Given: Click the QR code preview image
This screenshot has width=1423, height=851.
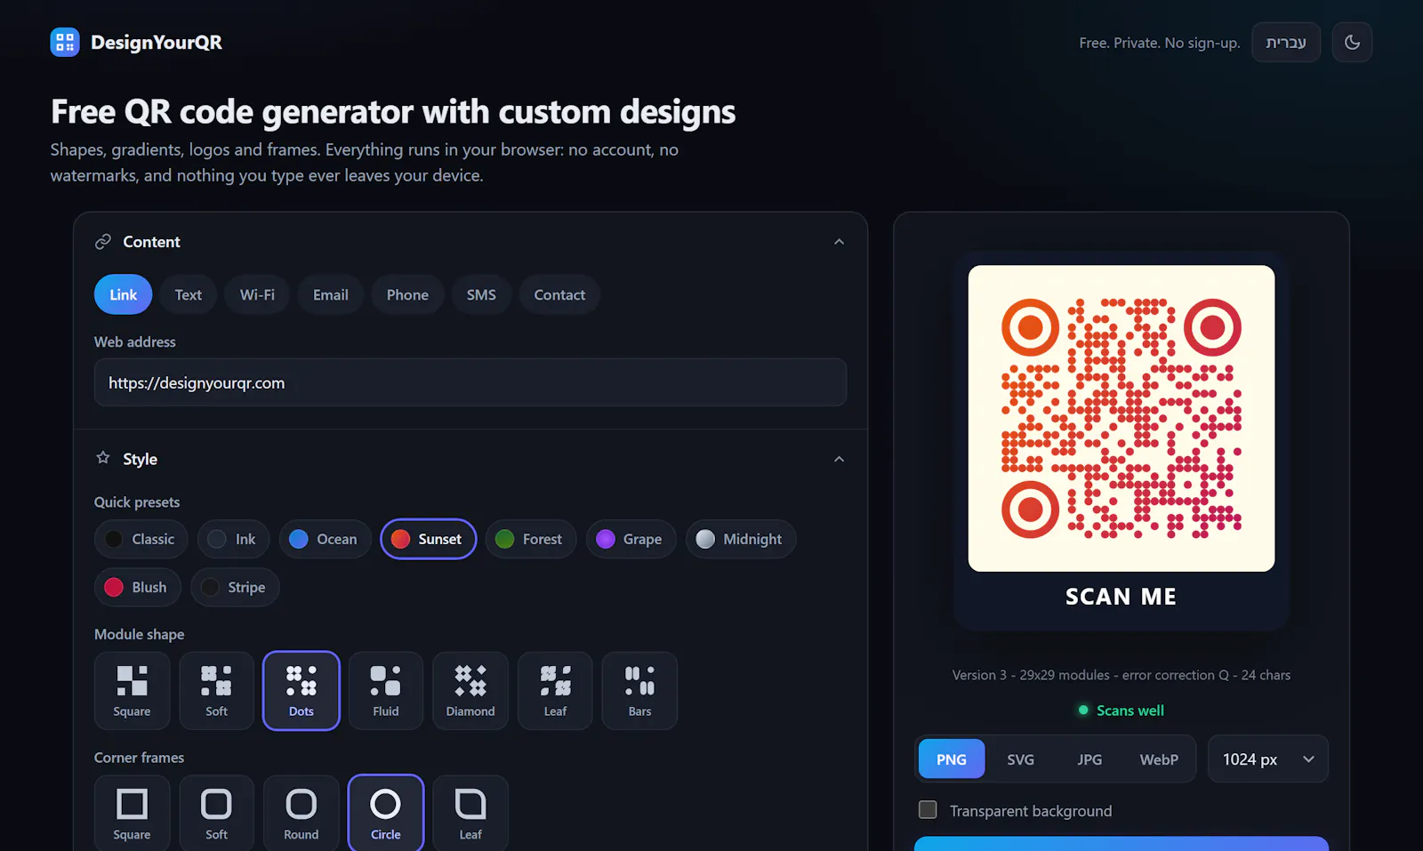Looking at the screenshot, I should [x=1122, y=418].
